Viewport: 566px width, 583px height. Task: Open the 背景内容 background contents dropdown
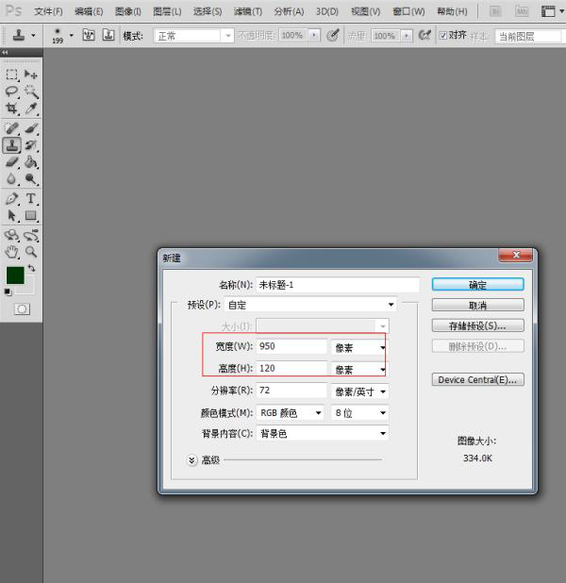pos(323,434)
